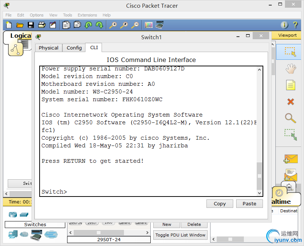Click the New file icon in toolbar
This screenshot has height=246, width=304.
click(x=9, y=25)
